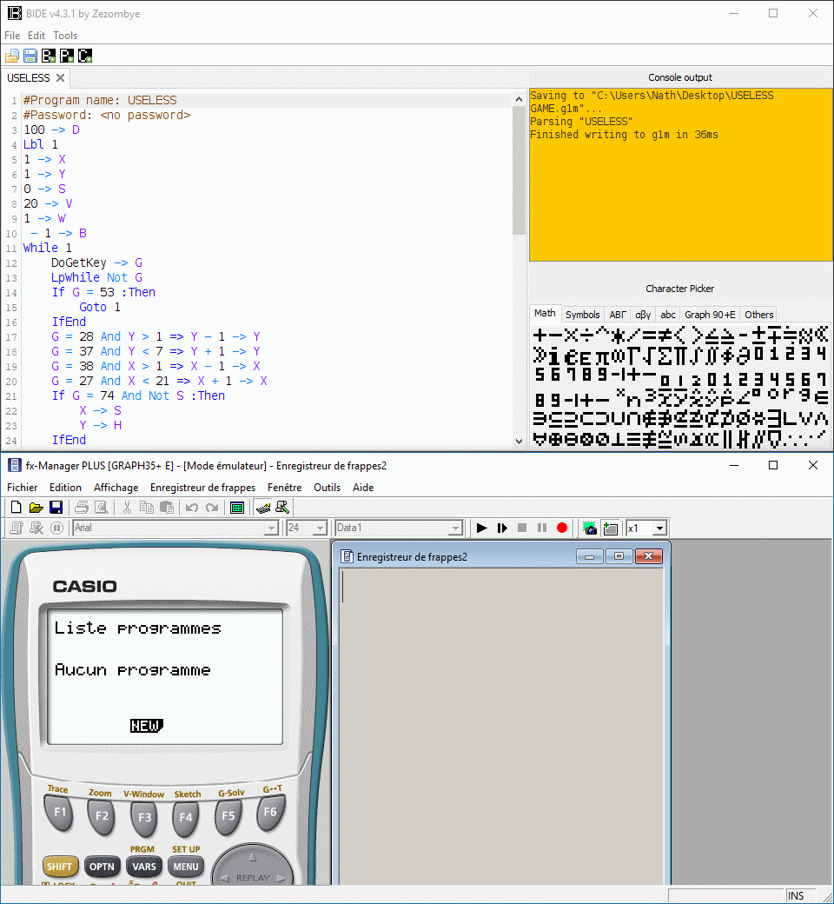Click the paste clipboard icon in fx-Manager
The width and height of the screenshot is (834, 904).
coord(167,508)
